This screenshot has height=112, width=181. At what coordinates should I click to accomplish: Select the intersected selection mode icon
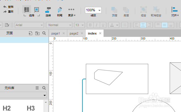click(27, 10)
